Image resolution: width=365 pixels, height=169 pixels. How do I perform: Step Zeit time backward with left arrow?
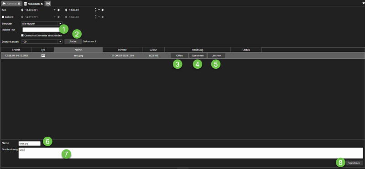pyautogui.click(x=66, y=10)
